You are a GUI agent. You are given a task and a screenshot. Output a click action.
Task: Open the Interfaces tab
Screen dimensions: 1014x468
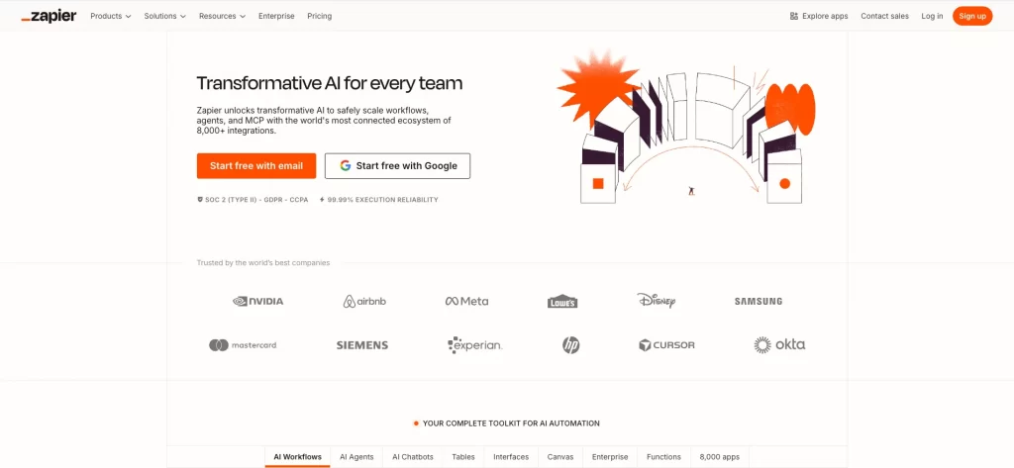tap(511, 457)
